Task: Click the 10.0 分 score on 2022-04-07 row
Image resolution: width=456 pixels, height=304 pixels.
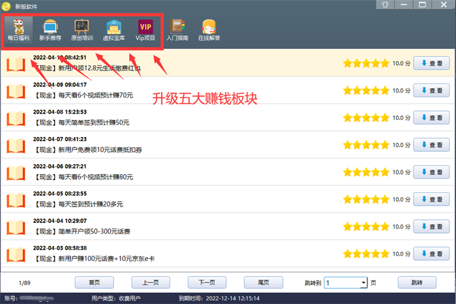Action: pos(402,145)
